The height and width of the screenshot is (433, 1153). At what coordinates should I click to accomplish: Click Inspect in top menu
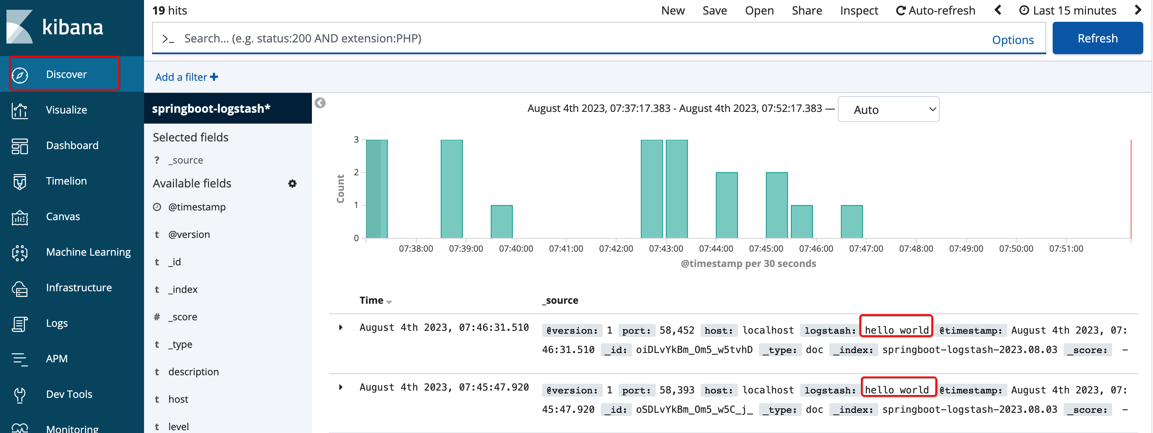(x=859, y=10)
